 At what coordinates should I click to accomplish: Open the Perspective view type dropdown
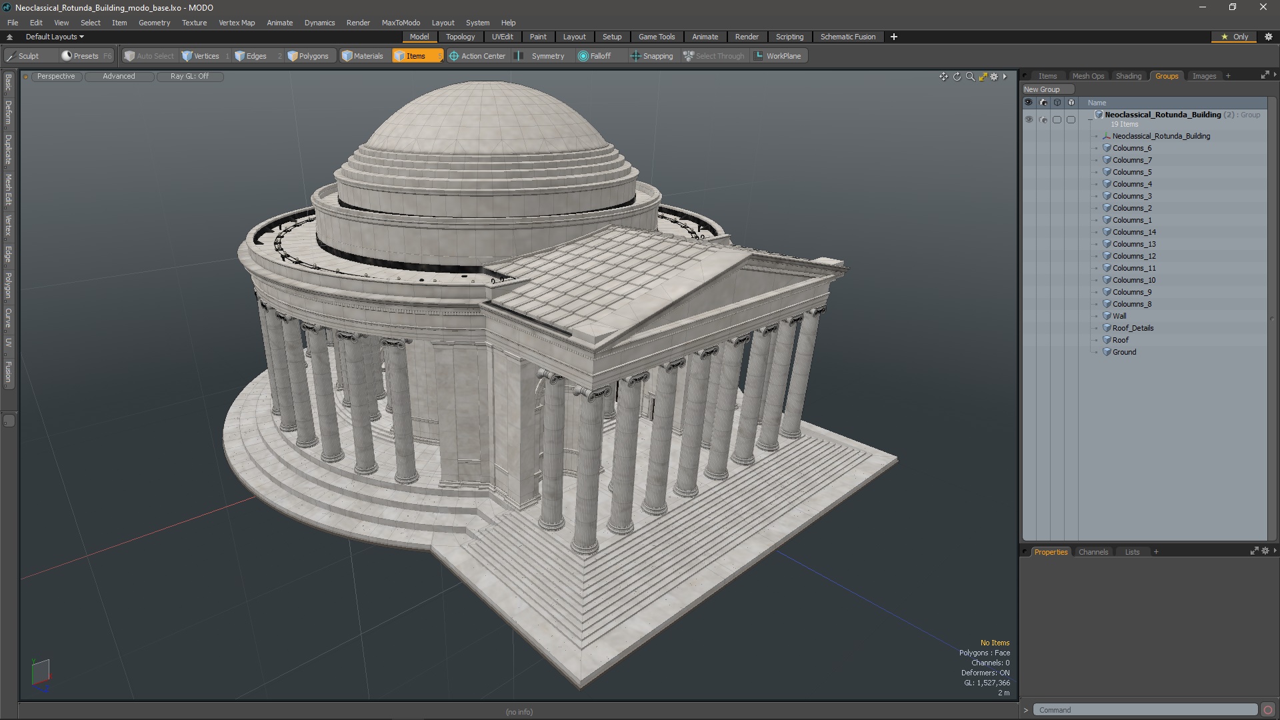pyautogui.click(x=56, y=76)
